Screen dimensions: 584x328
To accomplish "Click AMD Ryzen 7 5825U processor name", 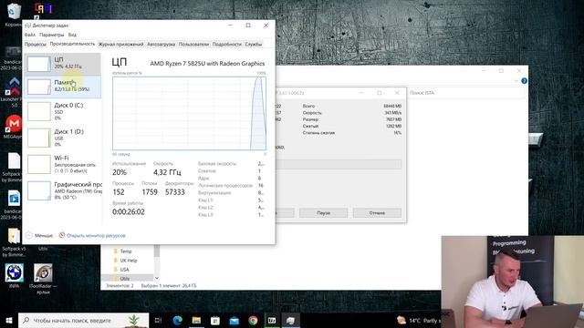I will (x=207, y=64).
